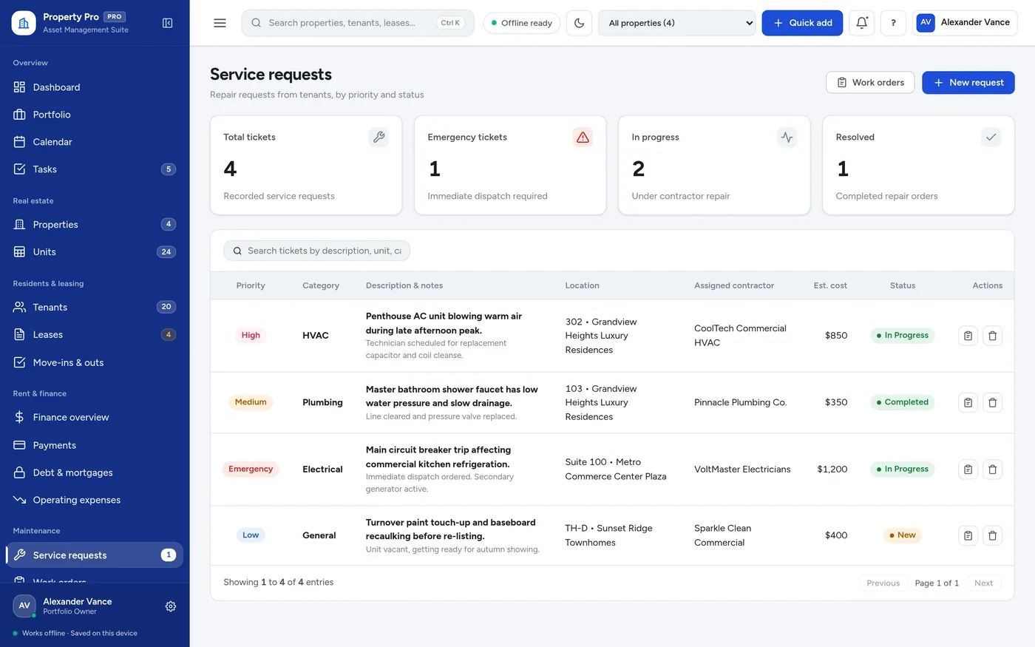
Task: Click the Emergency tickets warning icon
Action: [583, 137]
